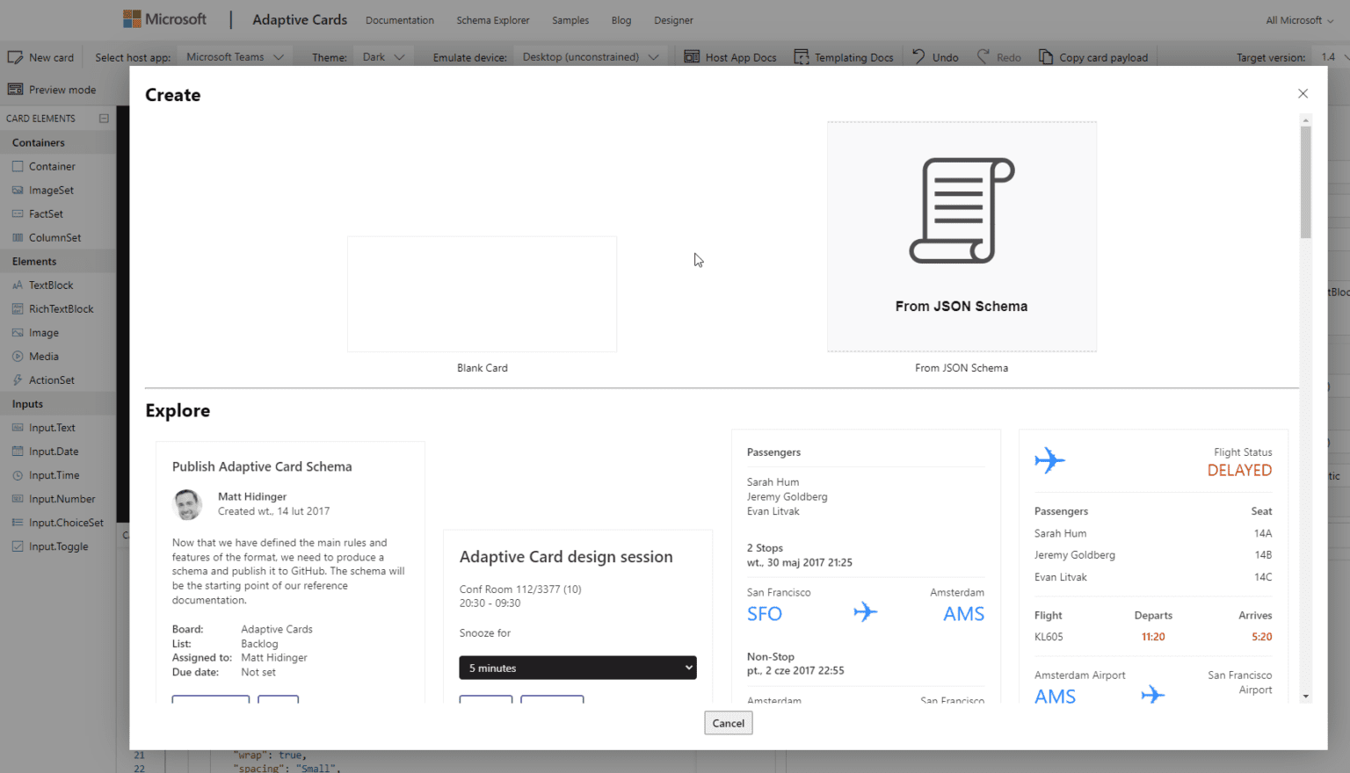1350x773 pixels.
Task: Click the Redo icon
Action: [x=999, y=56]
